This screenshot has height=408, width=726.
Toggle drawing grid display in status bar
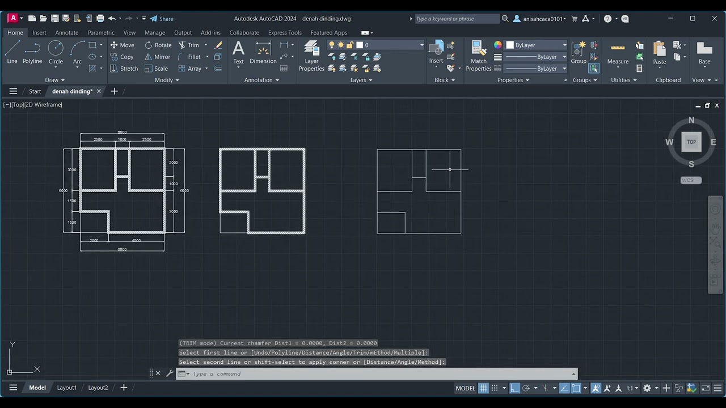pyautogui.click(x=483, y=388)
